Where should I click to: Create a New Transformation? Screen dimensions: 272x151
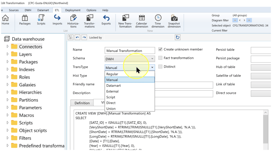[125, 21]
